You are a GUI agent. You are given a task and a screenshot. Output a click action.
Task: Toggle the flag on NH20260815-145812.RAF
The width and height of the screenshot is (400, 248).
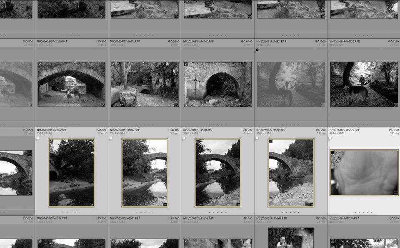[x=111, y=139]
